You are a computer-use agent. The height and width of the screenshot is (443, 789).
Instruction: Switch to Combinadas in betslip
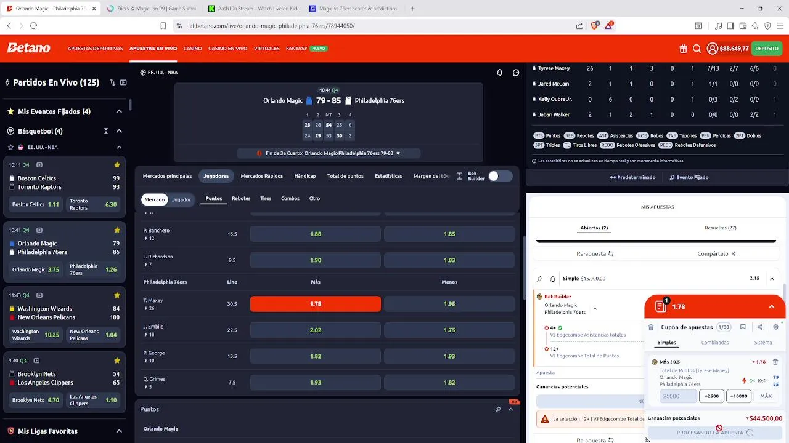click(x=714, y=343)
